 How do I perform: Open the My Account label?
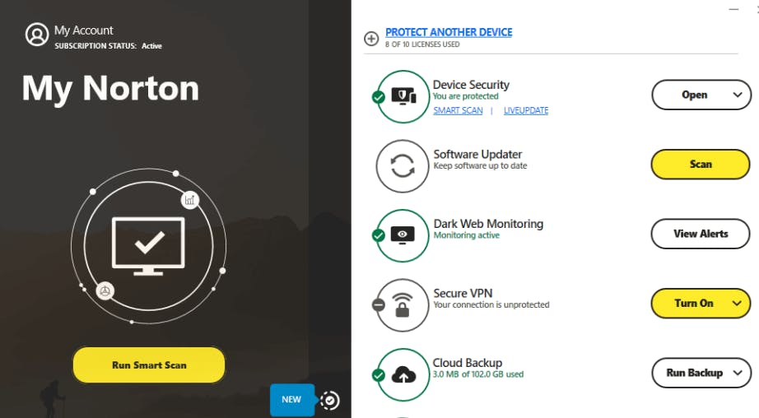(84, 30)
